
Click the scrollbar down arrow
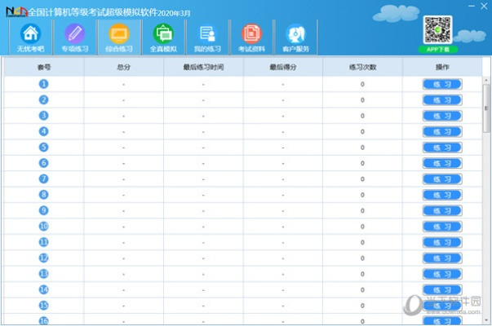(x=486, y=320)
